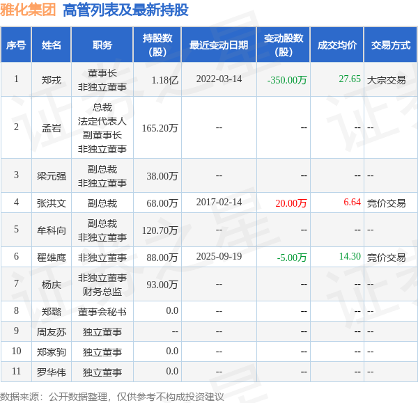
Task: Select the red 20.00万 change value
Action: 291,203
